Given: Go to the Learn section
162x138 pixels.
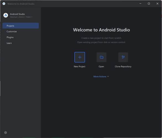Looking at the screenshot, I should [9, 43].
